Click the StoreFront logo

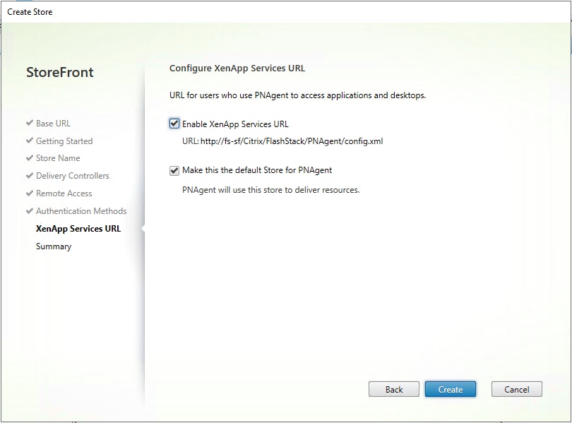[60, 72]
